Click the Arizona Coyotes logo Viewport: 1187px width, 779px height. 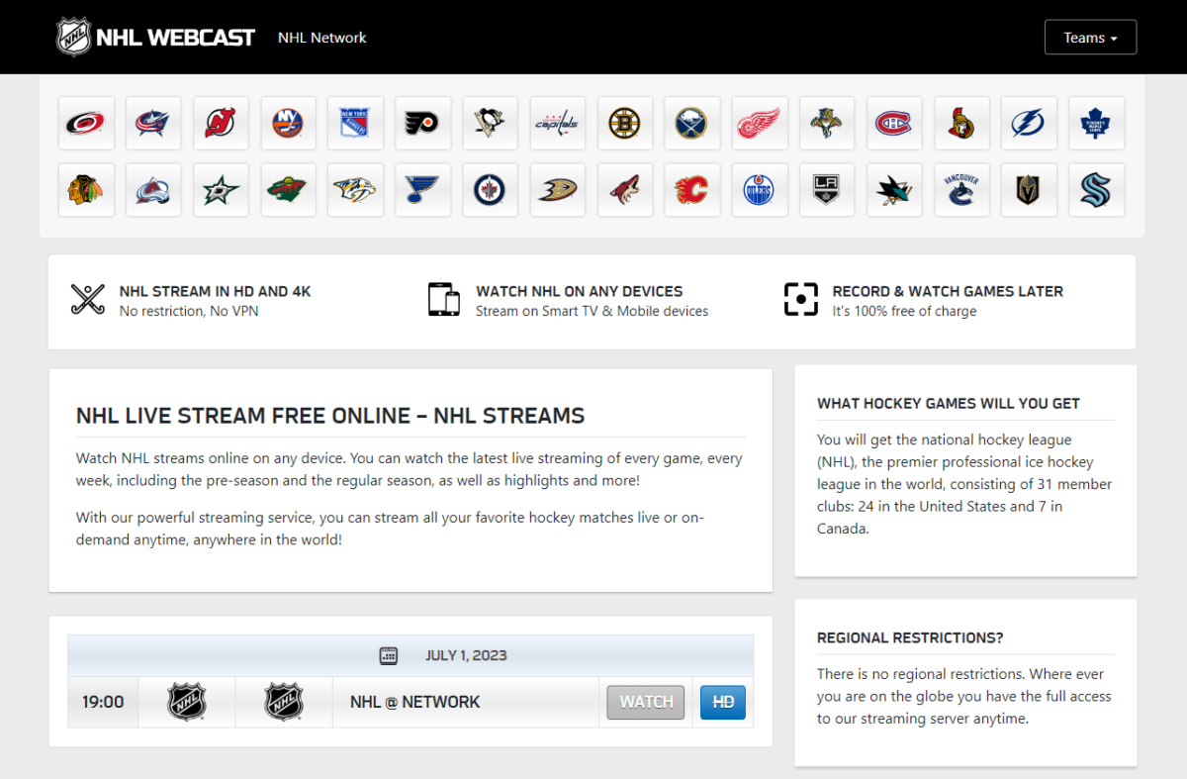(x=625, y=189)
